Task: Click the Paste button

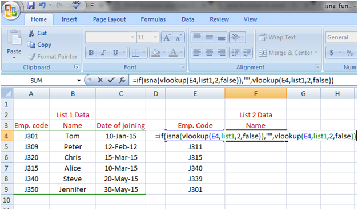Action: coord(14,45)
